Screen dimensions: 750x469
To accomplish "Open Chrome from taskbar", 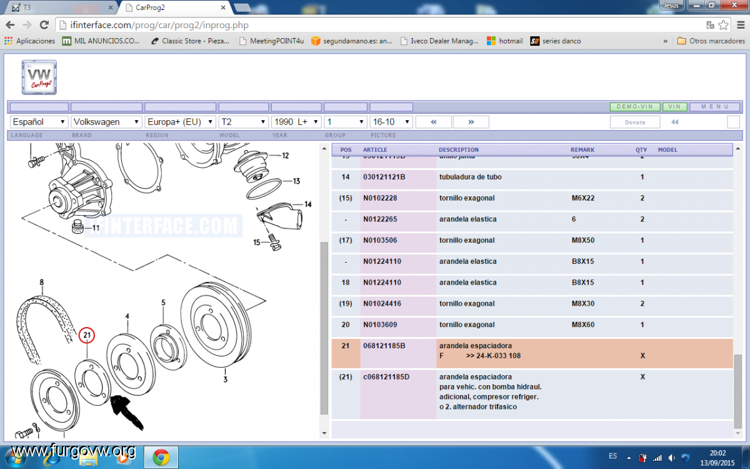I will (161, 458).
